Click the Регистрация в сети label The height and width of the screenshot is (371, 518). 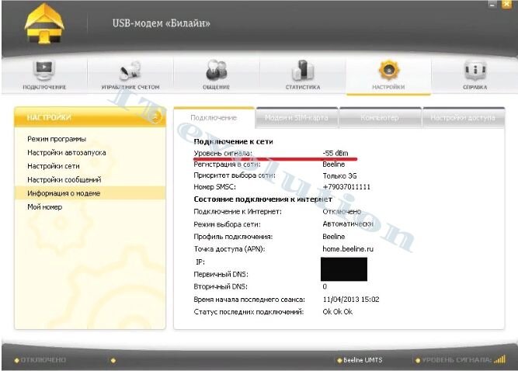(x=227, y=164)
